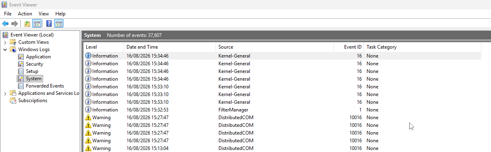Select the FilterManager event row

(x=282, y=110)
